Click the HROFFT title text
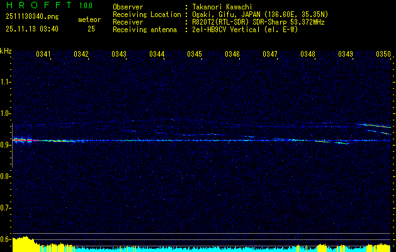Viewport: 396px width, 252px height. coord(35,6)
